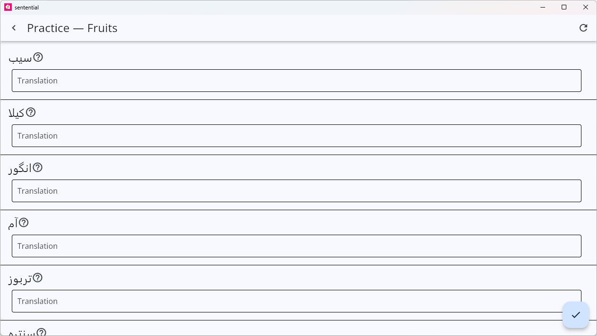
Task: Click the Urdu word تربوز
Action: pyautogui.click(x=20, y=279)
